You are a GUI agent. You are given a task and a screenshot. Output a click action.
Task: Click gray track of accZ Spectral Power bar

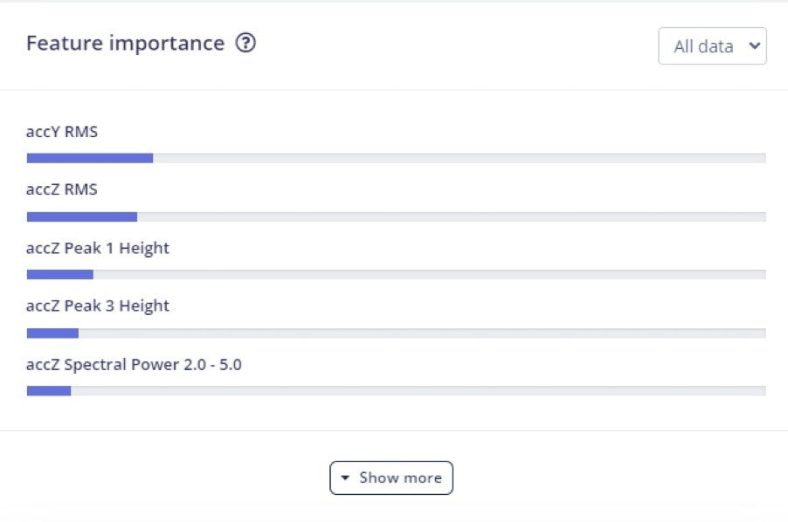[418, 391]
